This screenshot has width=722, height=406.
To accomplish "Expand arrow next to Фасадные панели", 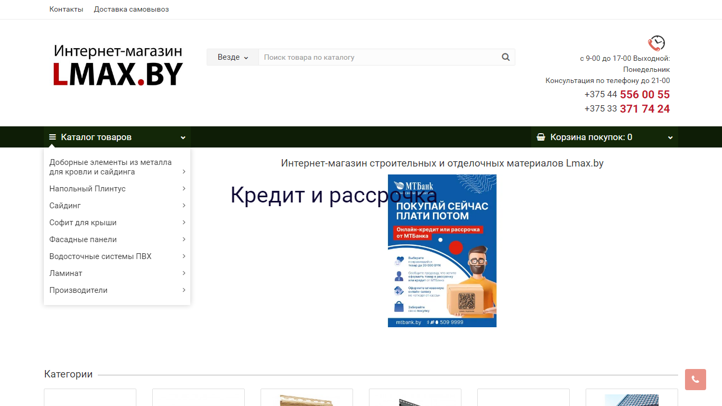I will 183,239.
